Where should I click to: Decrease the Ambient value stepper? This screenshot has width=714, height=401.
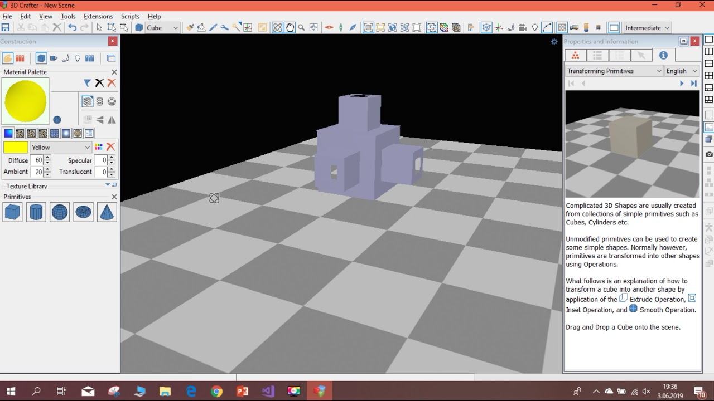pos(47,174)
